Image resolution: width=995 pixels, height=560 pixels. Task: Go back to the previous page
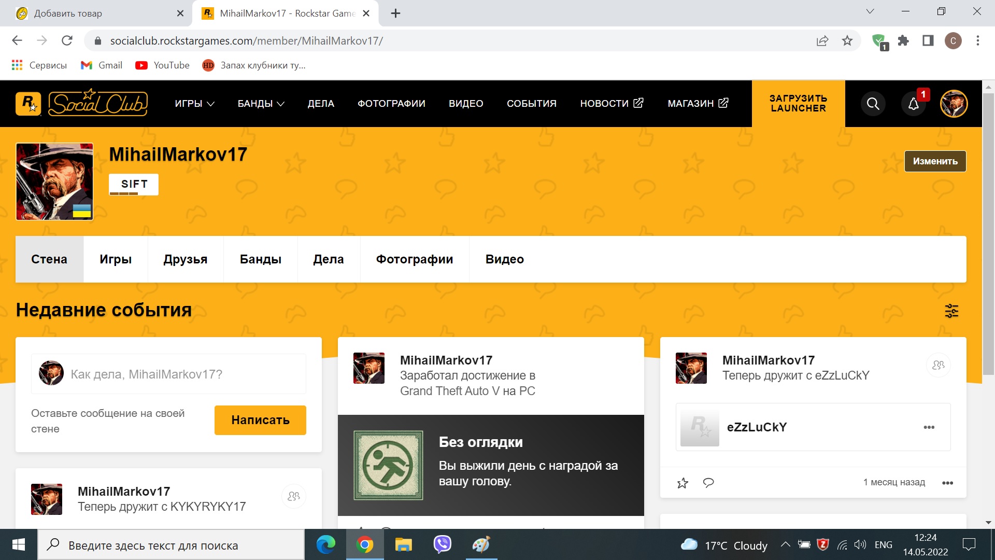[x=17, y=40]
